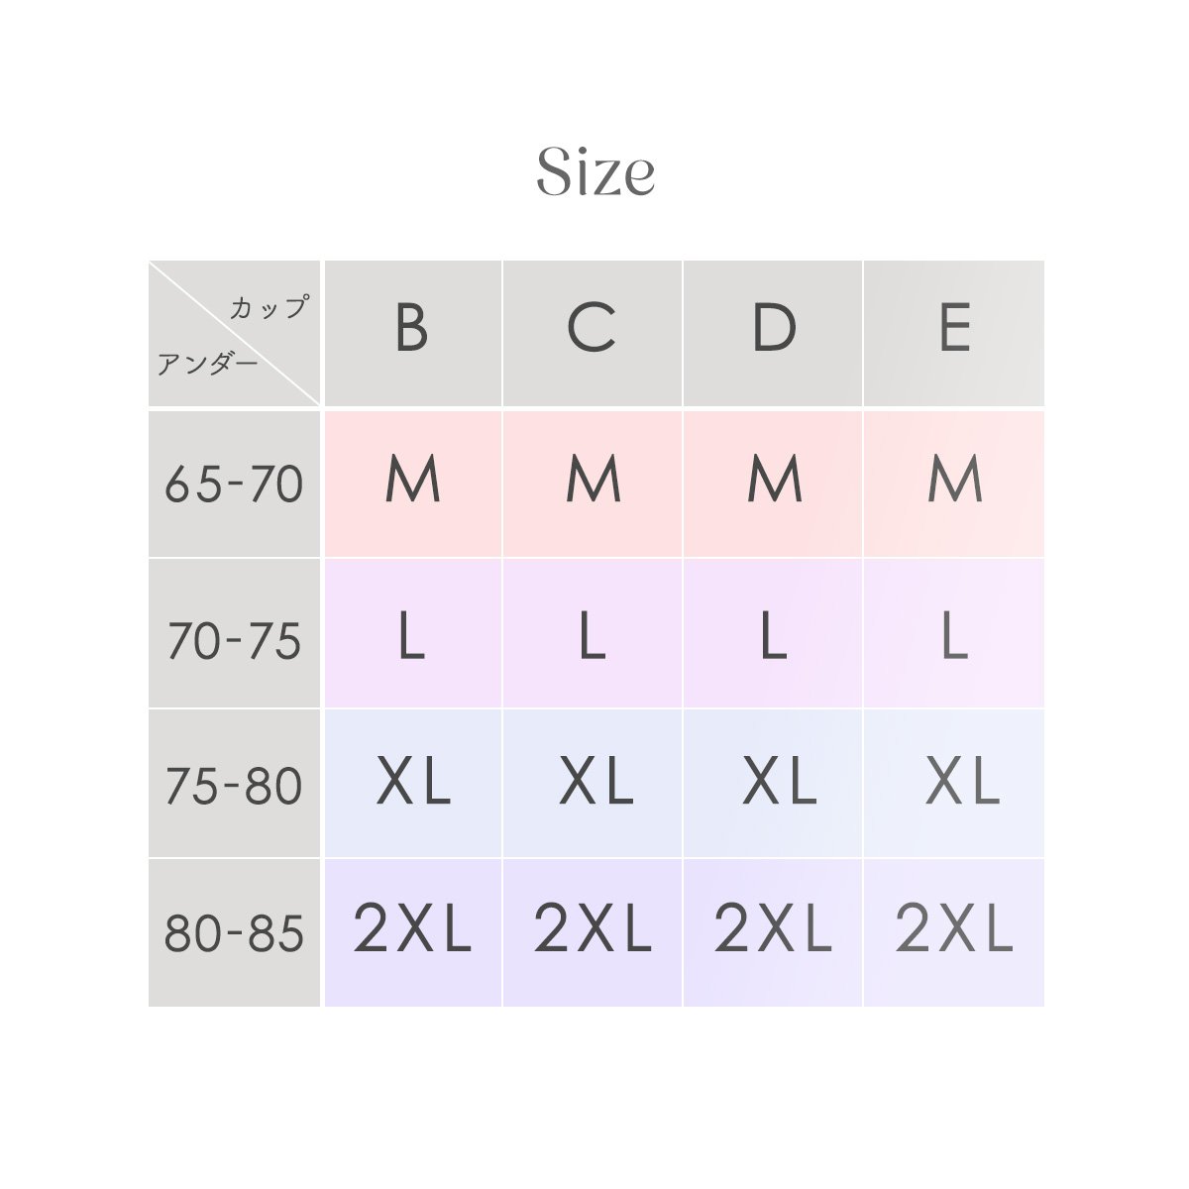1189x1189 pixels.
Task: Select the 70-75 underbust row header
Action: coord(234,634)
